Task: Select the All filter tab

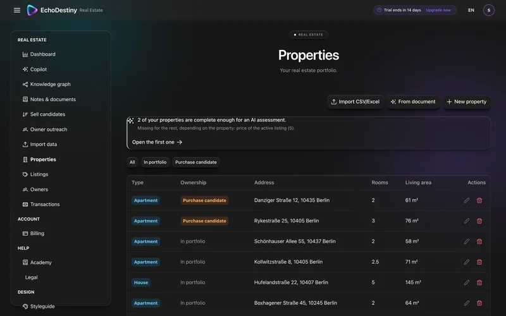Action: 132,162
